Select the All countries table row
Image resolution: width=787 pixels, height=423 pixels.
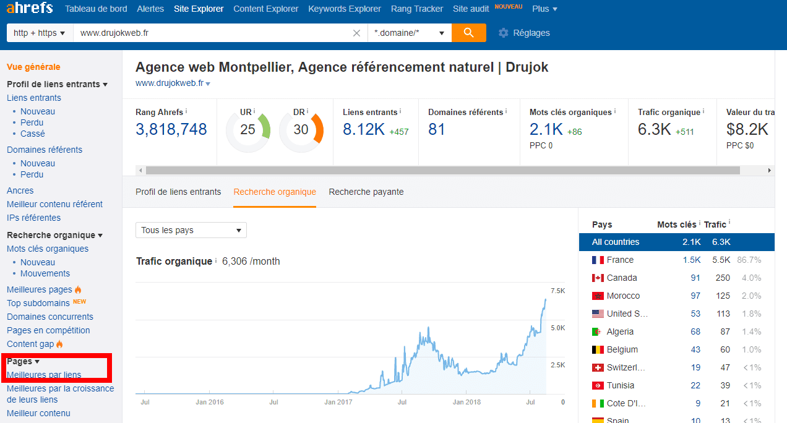coord(676,242)
